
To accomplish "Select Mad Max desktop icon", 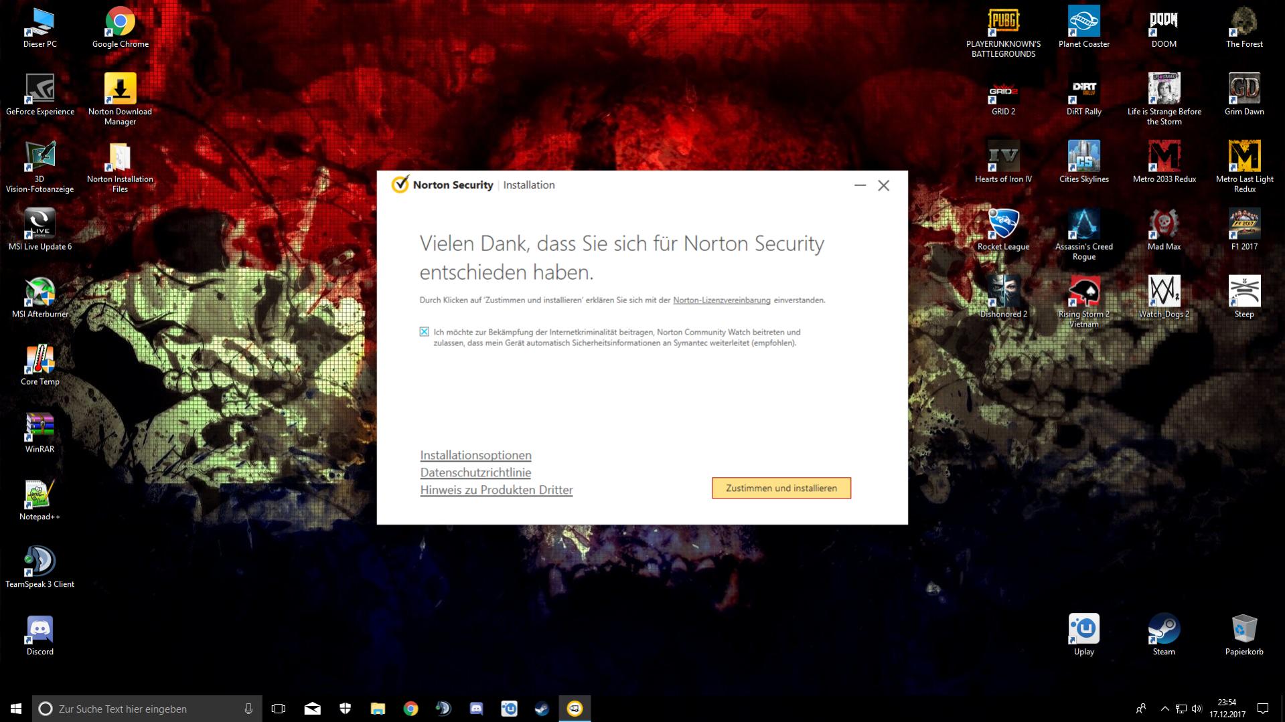I will [1164, 230].
